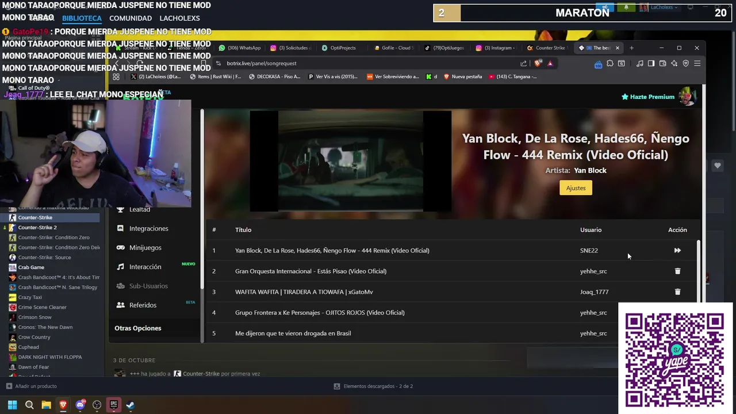
Task: Select Crab Game in Steam library
Action: (x=31, y=267)
